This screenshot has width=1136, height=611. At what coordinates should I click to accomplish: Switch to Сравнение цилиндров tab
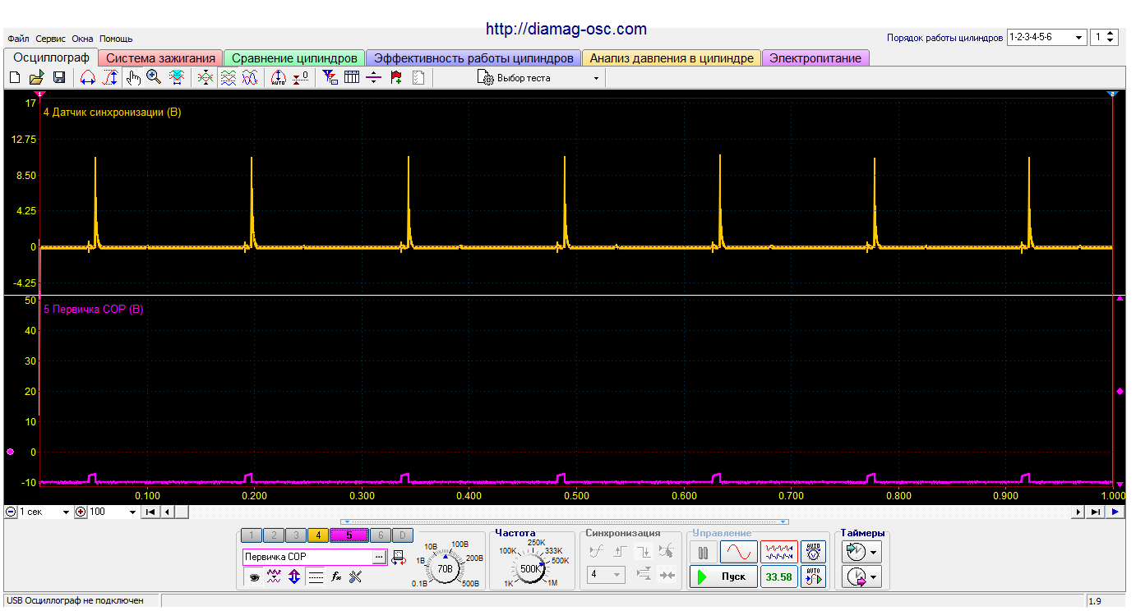(x=294, y=58)
